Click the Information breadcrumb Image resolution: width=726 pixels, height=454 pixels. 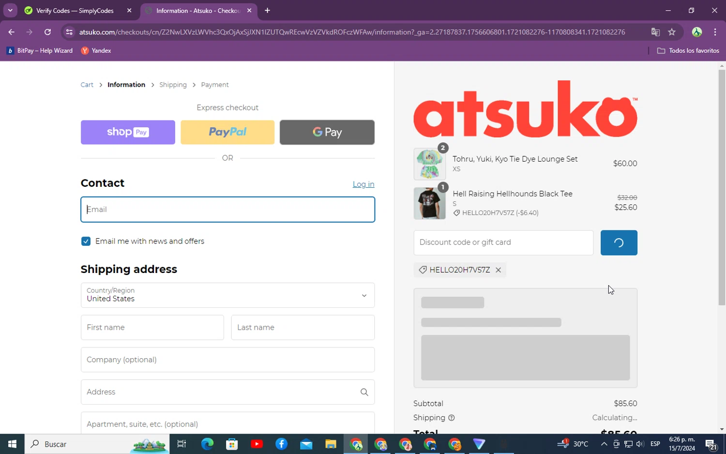coord(126,85)
